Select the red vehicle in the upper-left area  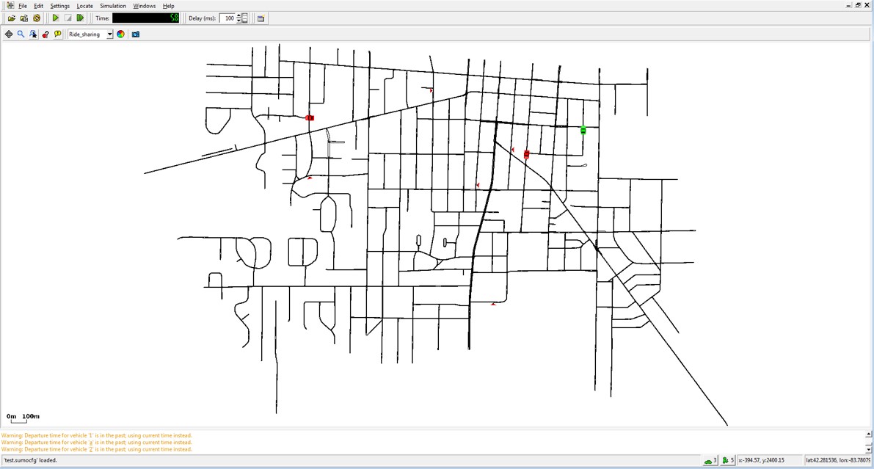click(310, 117)
